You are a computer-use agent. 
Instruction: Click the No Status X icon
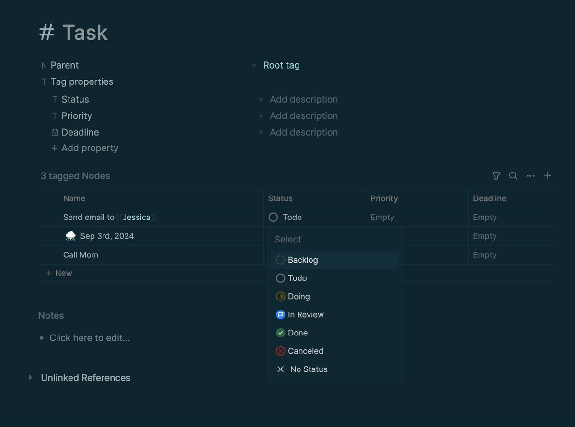click(281, 369)
